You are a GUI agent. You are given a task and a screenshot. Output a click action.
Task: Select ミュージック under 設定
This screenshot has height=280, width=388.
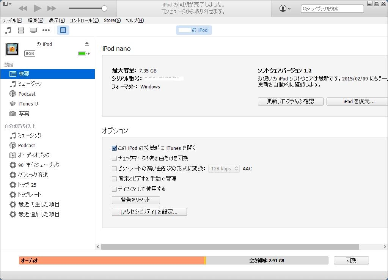(47, 84)
